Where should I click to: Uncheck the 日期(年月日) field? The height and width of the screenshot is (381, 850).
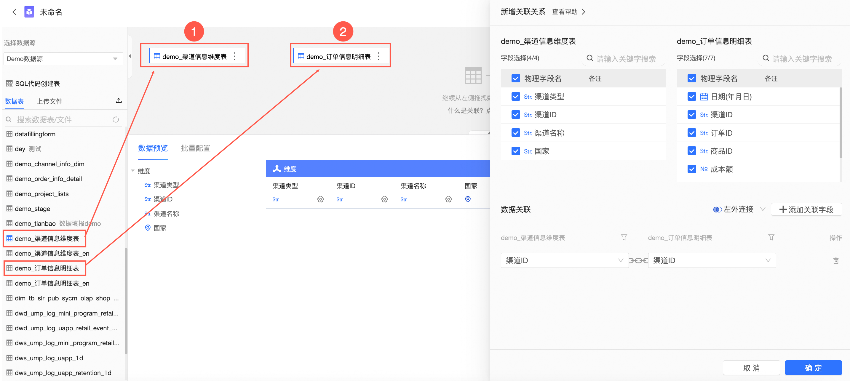pyautogui.click(x=692, y=97)
